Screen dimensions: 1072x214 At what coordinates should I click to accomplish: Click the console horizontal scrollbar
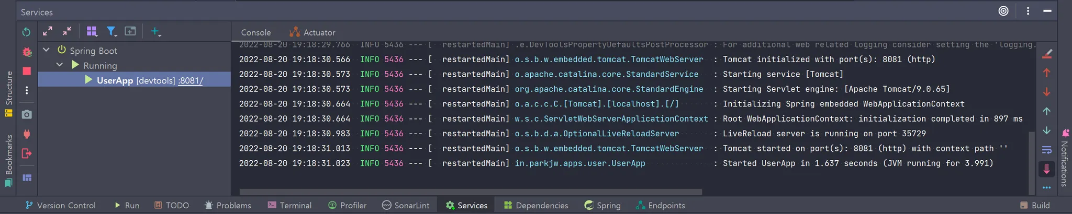pos(470,192)
